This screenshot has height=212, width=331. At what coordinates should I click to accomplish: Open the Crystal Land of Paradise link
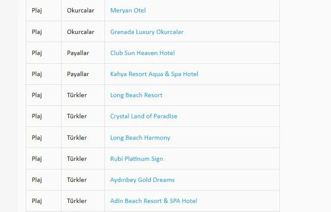click(143, 116)
